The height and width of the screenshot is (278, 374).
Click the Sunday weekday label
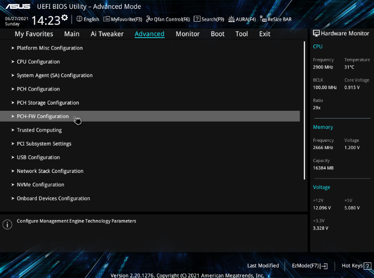tap(12, 24)
